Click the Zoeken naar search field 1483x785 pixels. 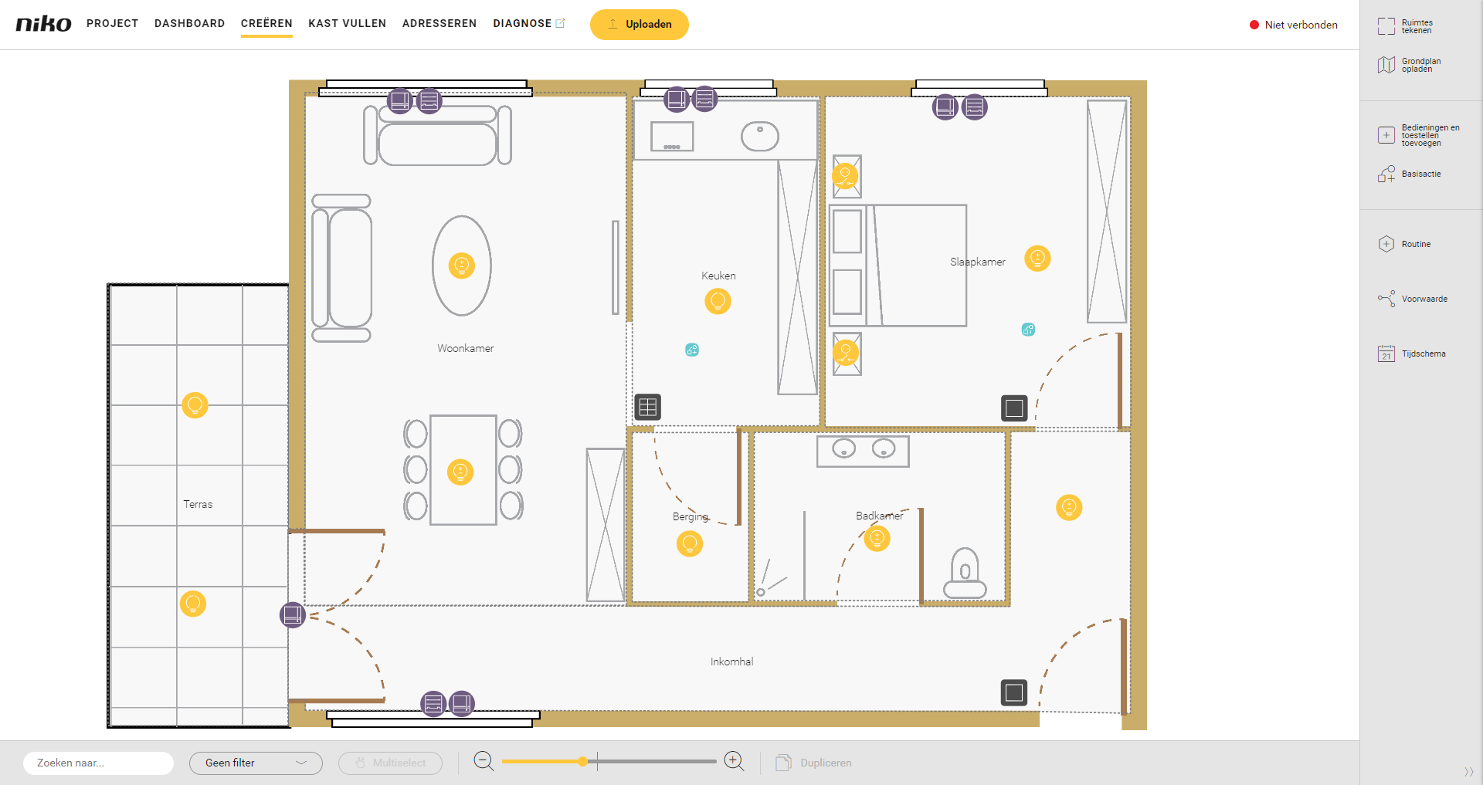tap(98, 763)
